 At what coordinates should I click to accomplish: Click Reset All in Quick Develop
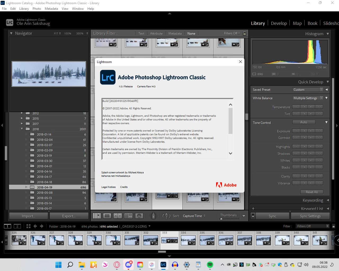point(312,192)
